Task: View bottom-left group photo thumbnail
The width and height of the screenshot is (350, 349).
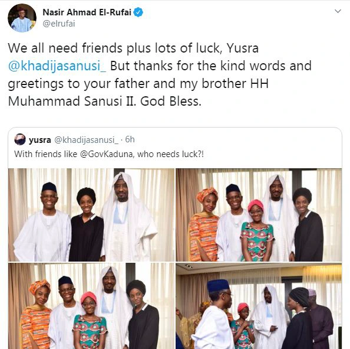Action: 91,306
